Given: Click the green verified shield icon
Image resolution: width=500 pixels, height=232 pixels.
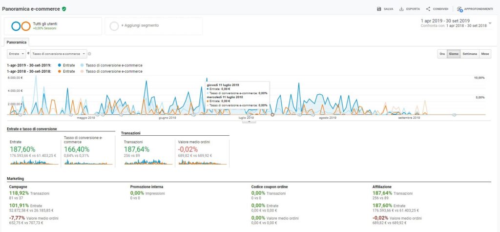Looking at the screenshot, I should (64, 9).
